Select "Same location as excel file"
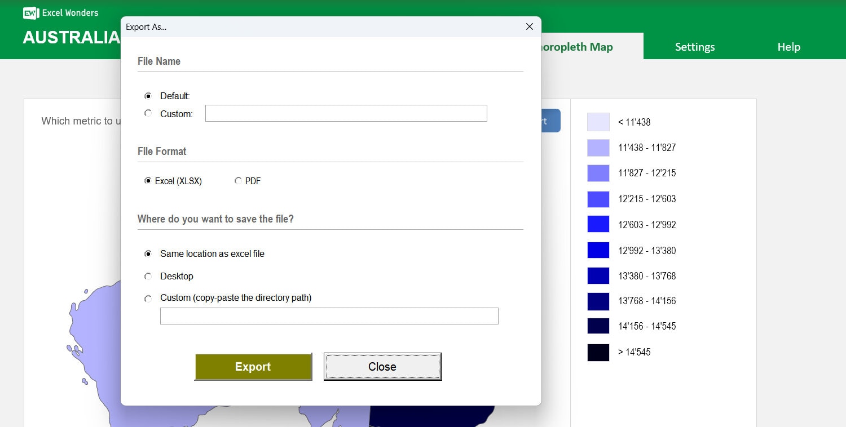The height and width of the screenshot is (427, 846). (148, 253)
